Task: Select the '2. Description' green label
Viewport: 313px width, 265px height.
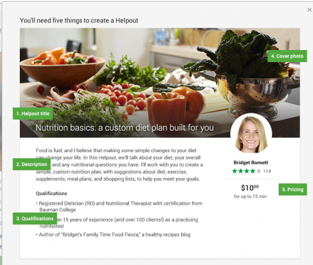Action: pos(31,164)
